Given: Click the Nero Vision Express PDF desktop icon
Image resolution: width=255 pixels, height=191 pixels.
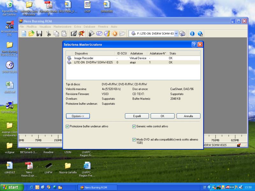Looking at the screenshot, I should 29,169.
